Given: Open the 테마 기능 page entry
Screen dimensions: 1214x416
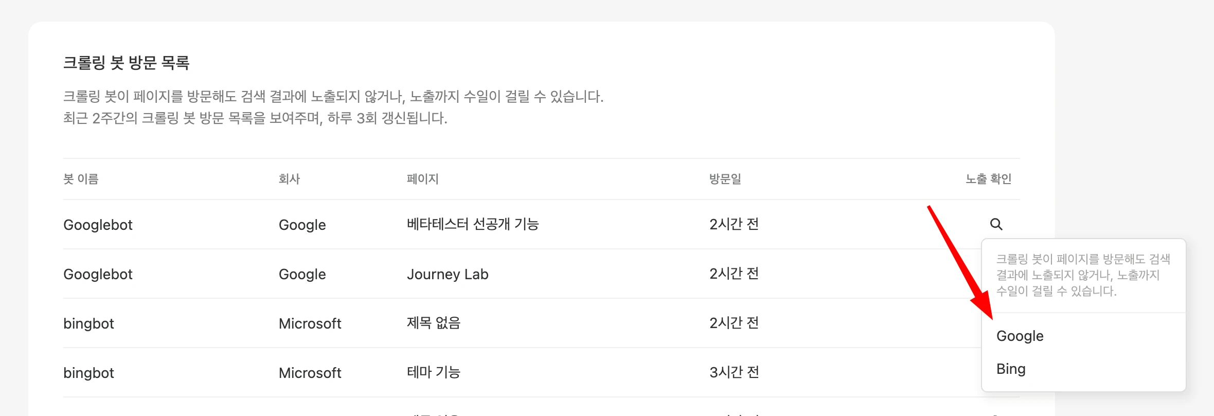Looking at the screenshot, I should (x=434, y=372).
